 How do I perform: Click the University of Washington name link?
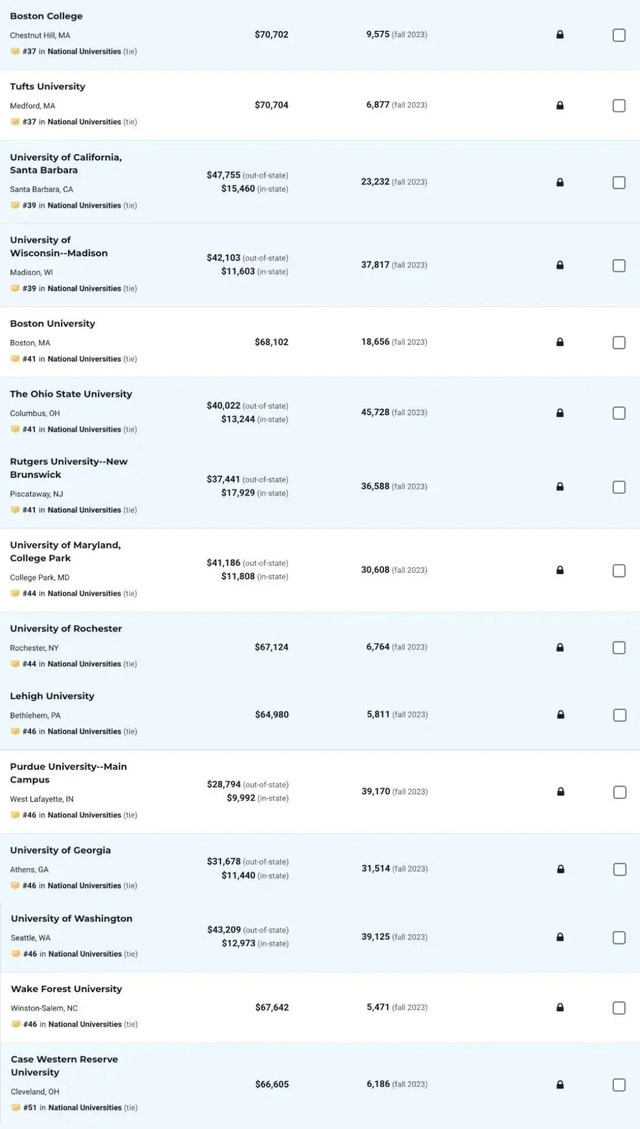coord(72,918)
